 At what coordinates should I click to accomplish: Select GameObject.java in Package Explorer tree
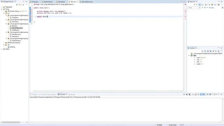(x=17, y=28)
